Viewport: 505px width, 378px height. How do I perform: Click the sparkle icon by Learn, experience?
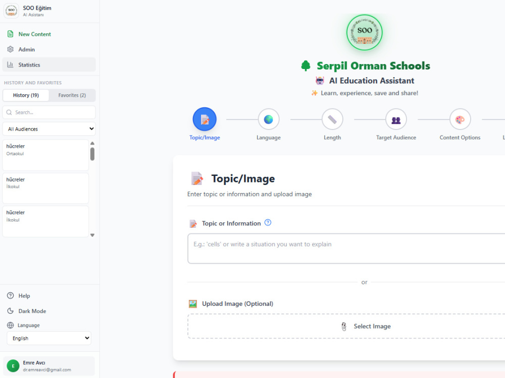click(314, 93)
